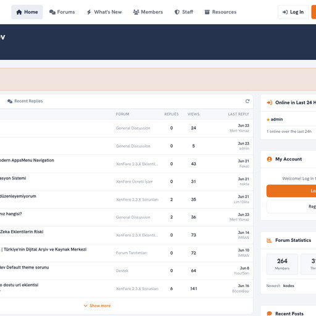This screenshot has height=316, width=316.
Task: Open XenForo 2.3.X Sorunları forum with 35 views
Action: click(137, 199)
